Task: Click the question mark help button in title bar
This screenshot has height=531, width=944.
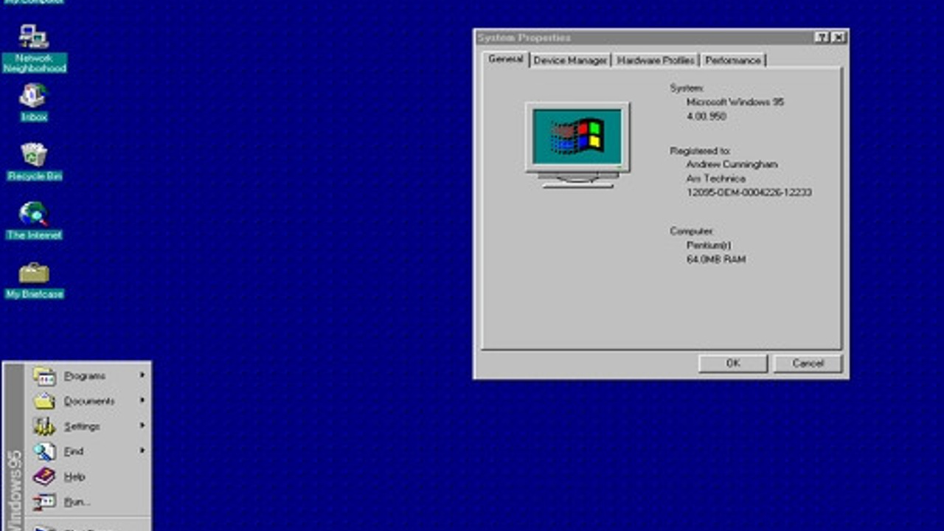Action: click(822, 38)
